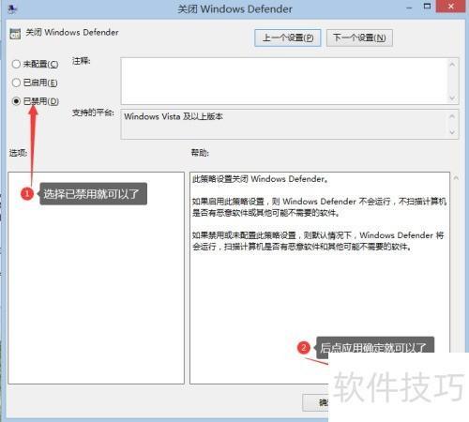
Task: Click the comment box scroll down arrow
Action: tap(452, 98)
